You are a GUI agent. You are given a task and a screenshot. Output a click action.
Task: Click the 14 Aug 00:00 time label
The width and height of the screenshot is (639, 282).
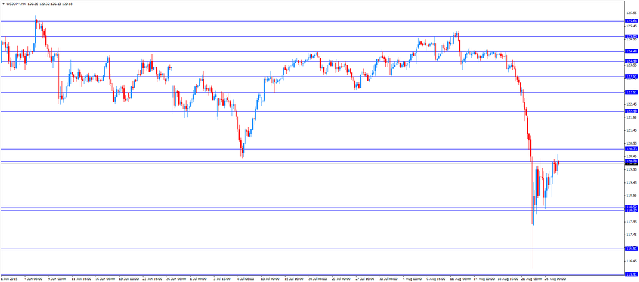pos(484,279)
